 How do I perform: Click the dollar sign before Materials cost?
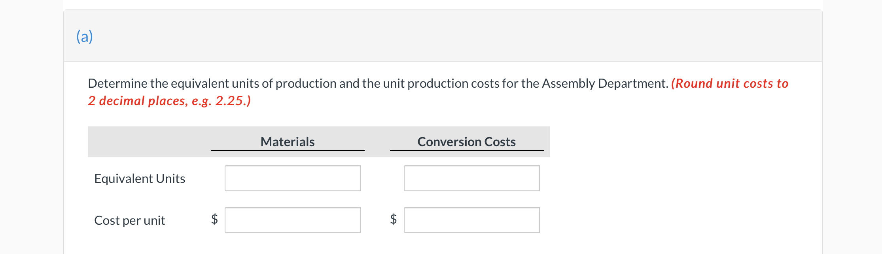(x=214, y=219)
